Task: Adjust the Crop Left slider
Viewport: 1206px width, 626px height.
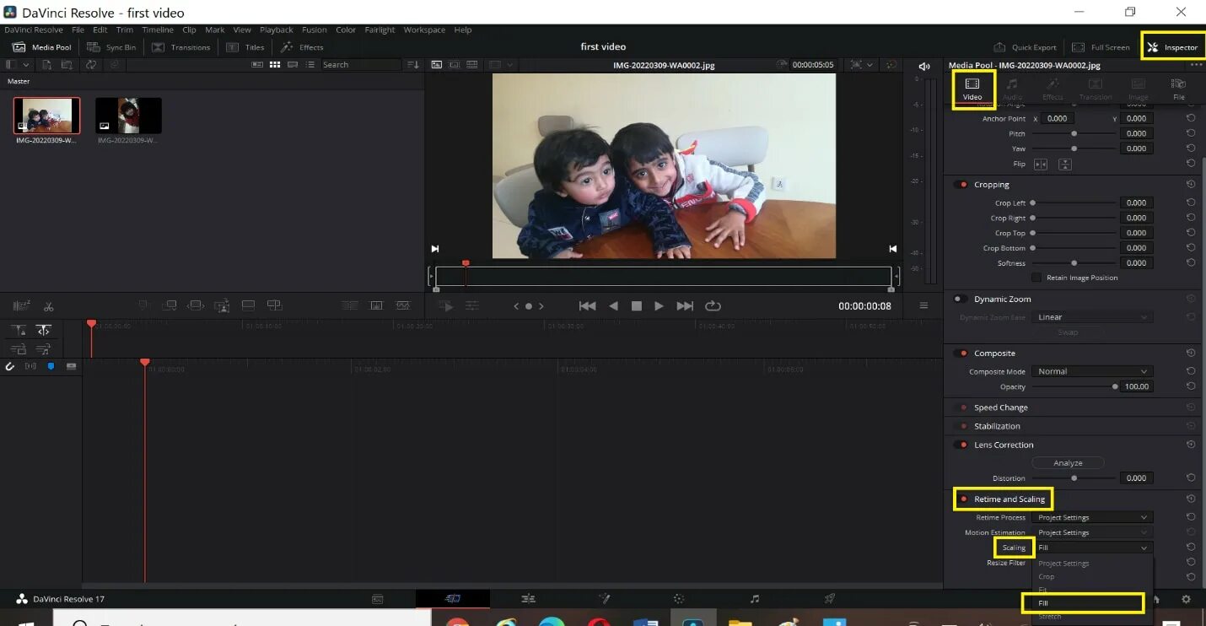Action: (x=1074, y=202)
